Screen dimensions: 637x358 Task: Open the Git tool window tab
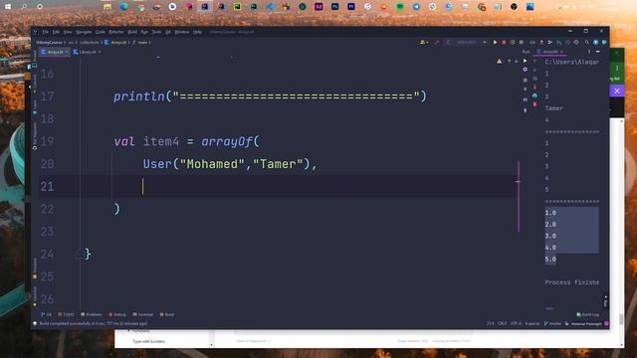click(47, 314)
